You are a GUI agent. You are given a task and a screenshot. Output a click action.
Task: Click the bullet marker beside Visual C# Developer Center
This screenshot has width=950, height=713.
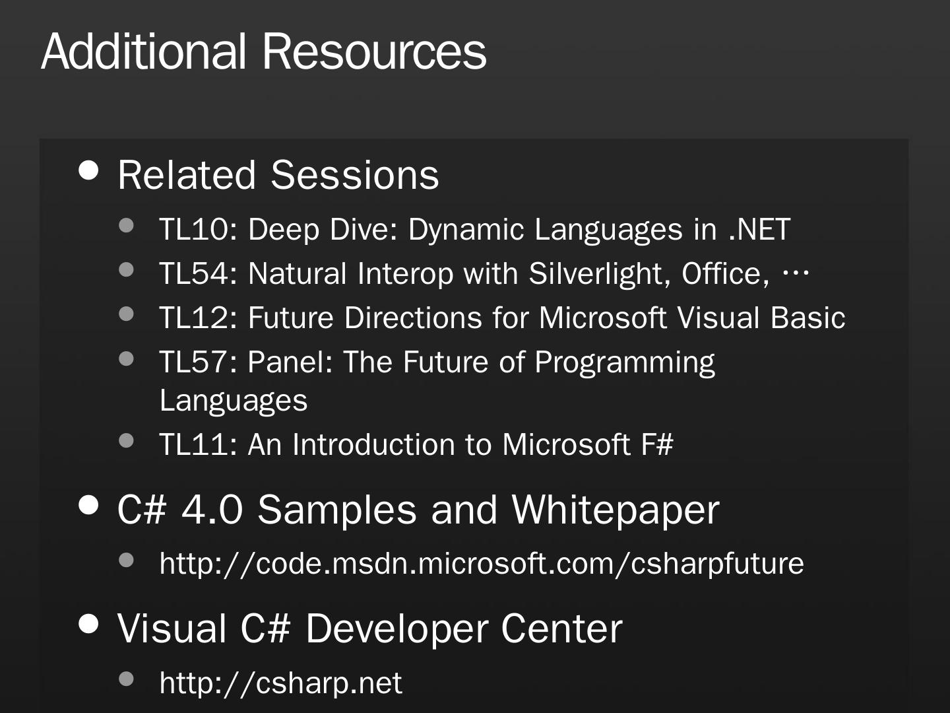pos(89,624)
